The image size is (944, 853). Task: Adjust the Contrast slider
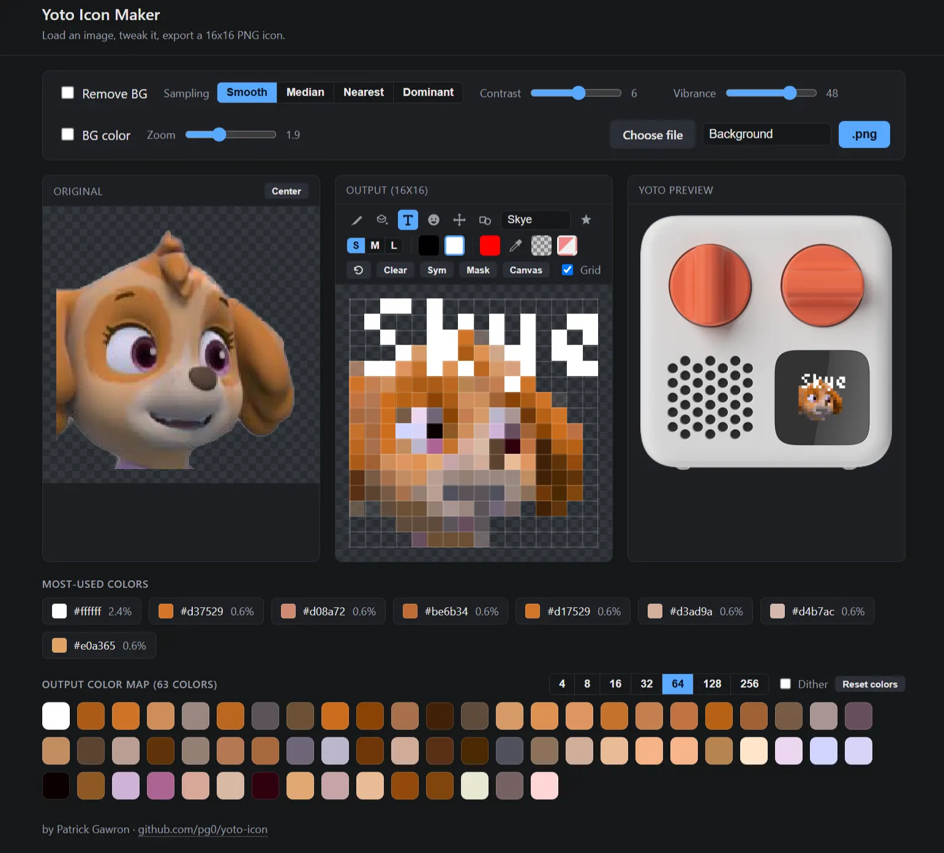click(576, 93)
